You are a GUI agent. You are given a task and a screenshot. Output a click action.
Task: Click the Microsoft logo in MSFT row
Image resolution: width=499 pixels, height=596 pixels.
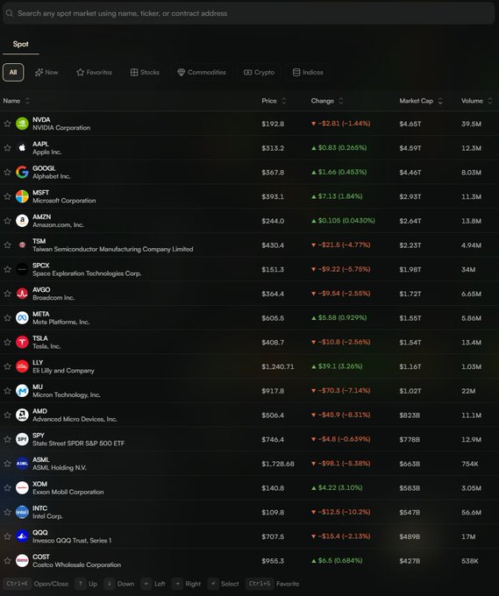22,196
